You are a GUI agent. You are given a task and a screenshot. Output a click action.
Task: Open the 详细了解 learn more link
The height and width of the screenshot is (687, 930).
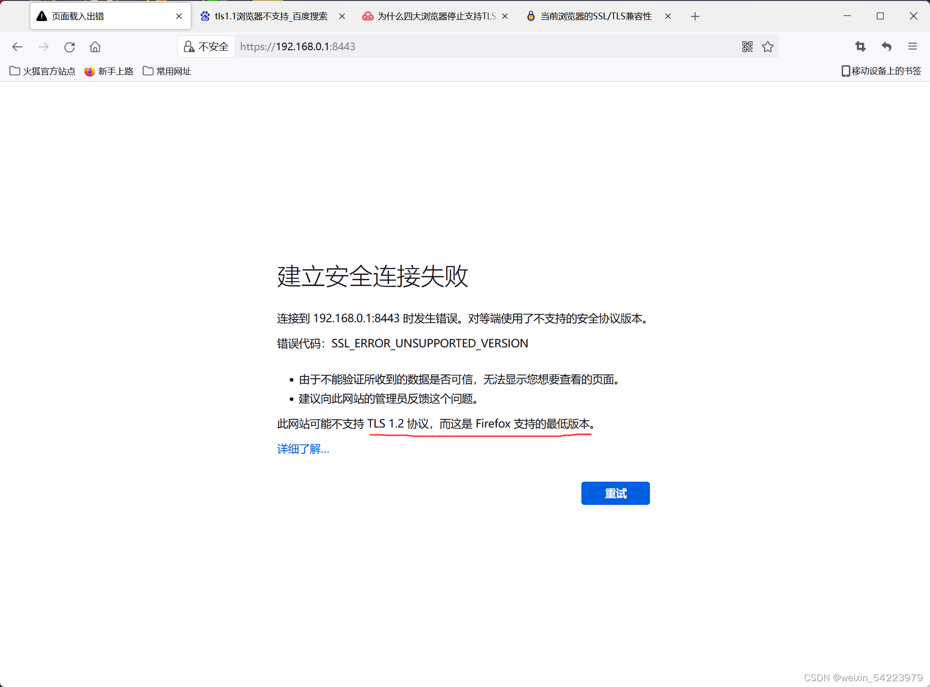click(303, 449)
